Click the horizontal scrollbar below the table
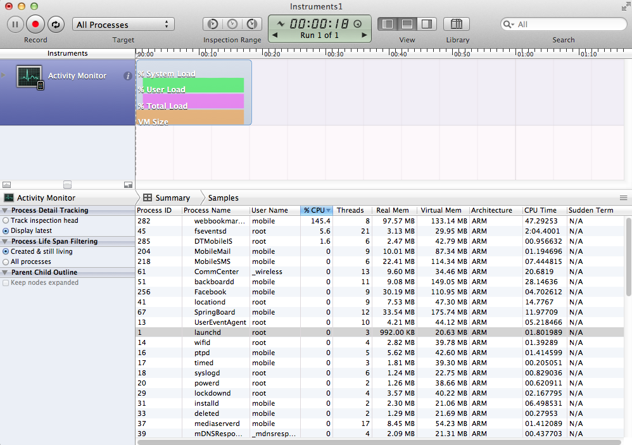This screenshot has height=445, width=632. (379, 442)
